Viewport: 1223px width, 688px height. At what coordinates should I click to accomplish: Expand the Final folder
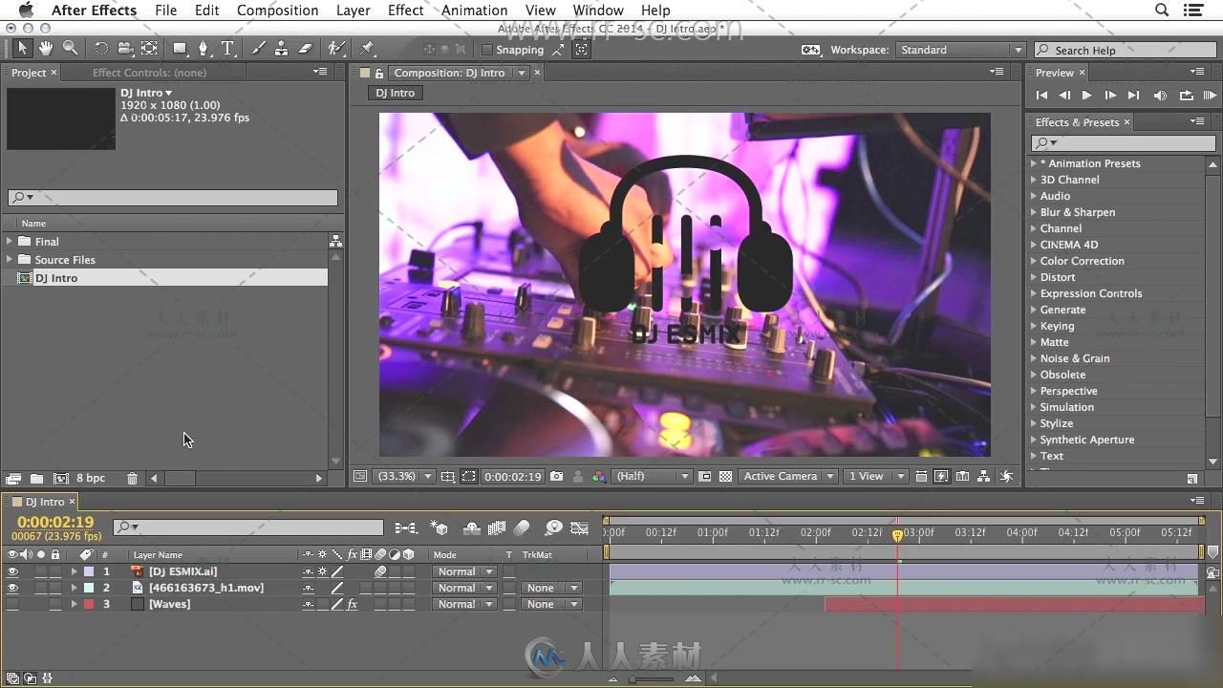pos(10,242)
